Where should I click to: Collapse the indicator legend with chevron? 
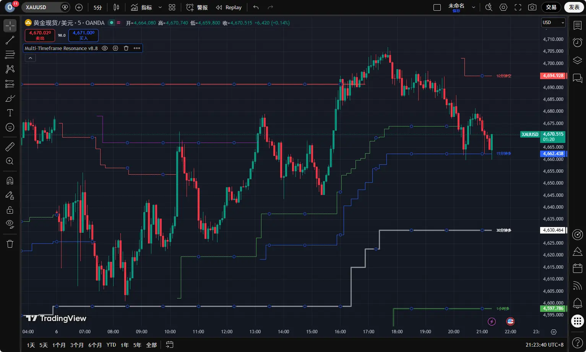pos(30,58)
